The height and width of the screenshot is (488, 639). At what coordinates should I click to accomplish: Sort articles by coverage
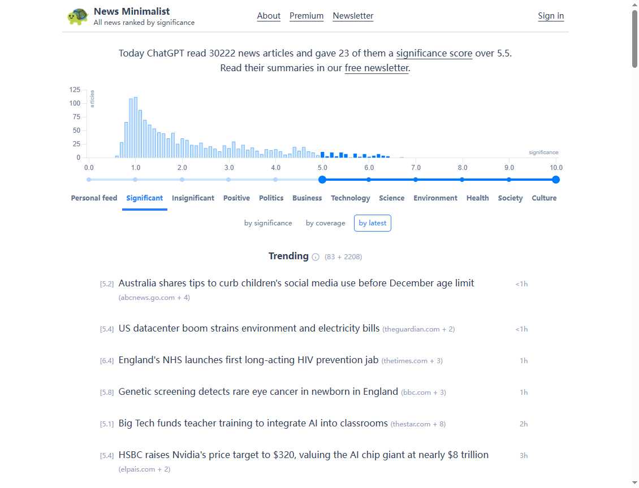coord(325,223)
